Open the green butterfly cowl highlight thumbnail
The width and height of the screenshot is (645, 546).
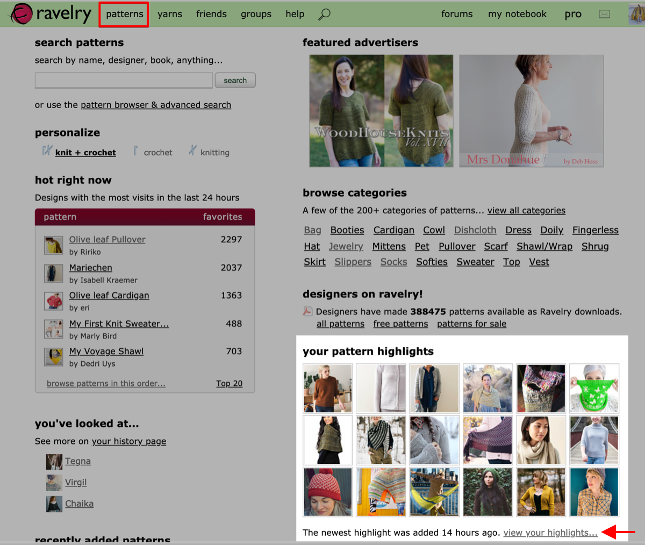[594, 388]
